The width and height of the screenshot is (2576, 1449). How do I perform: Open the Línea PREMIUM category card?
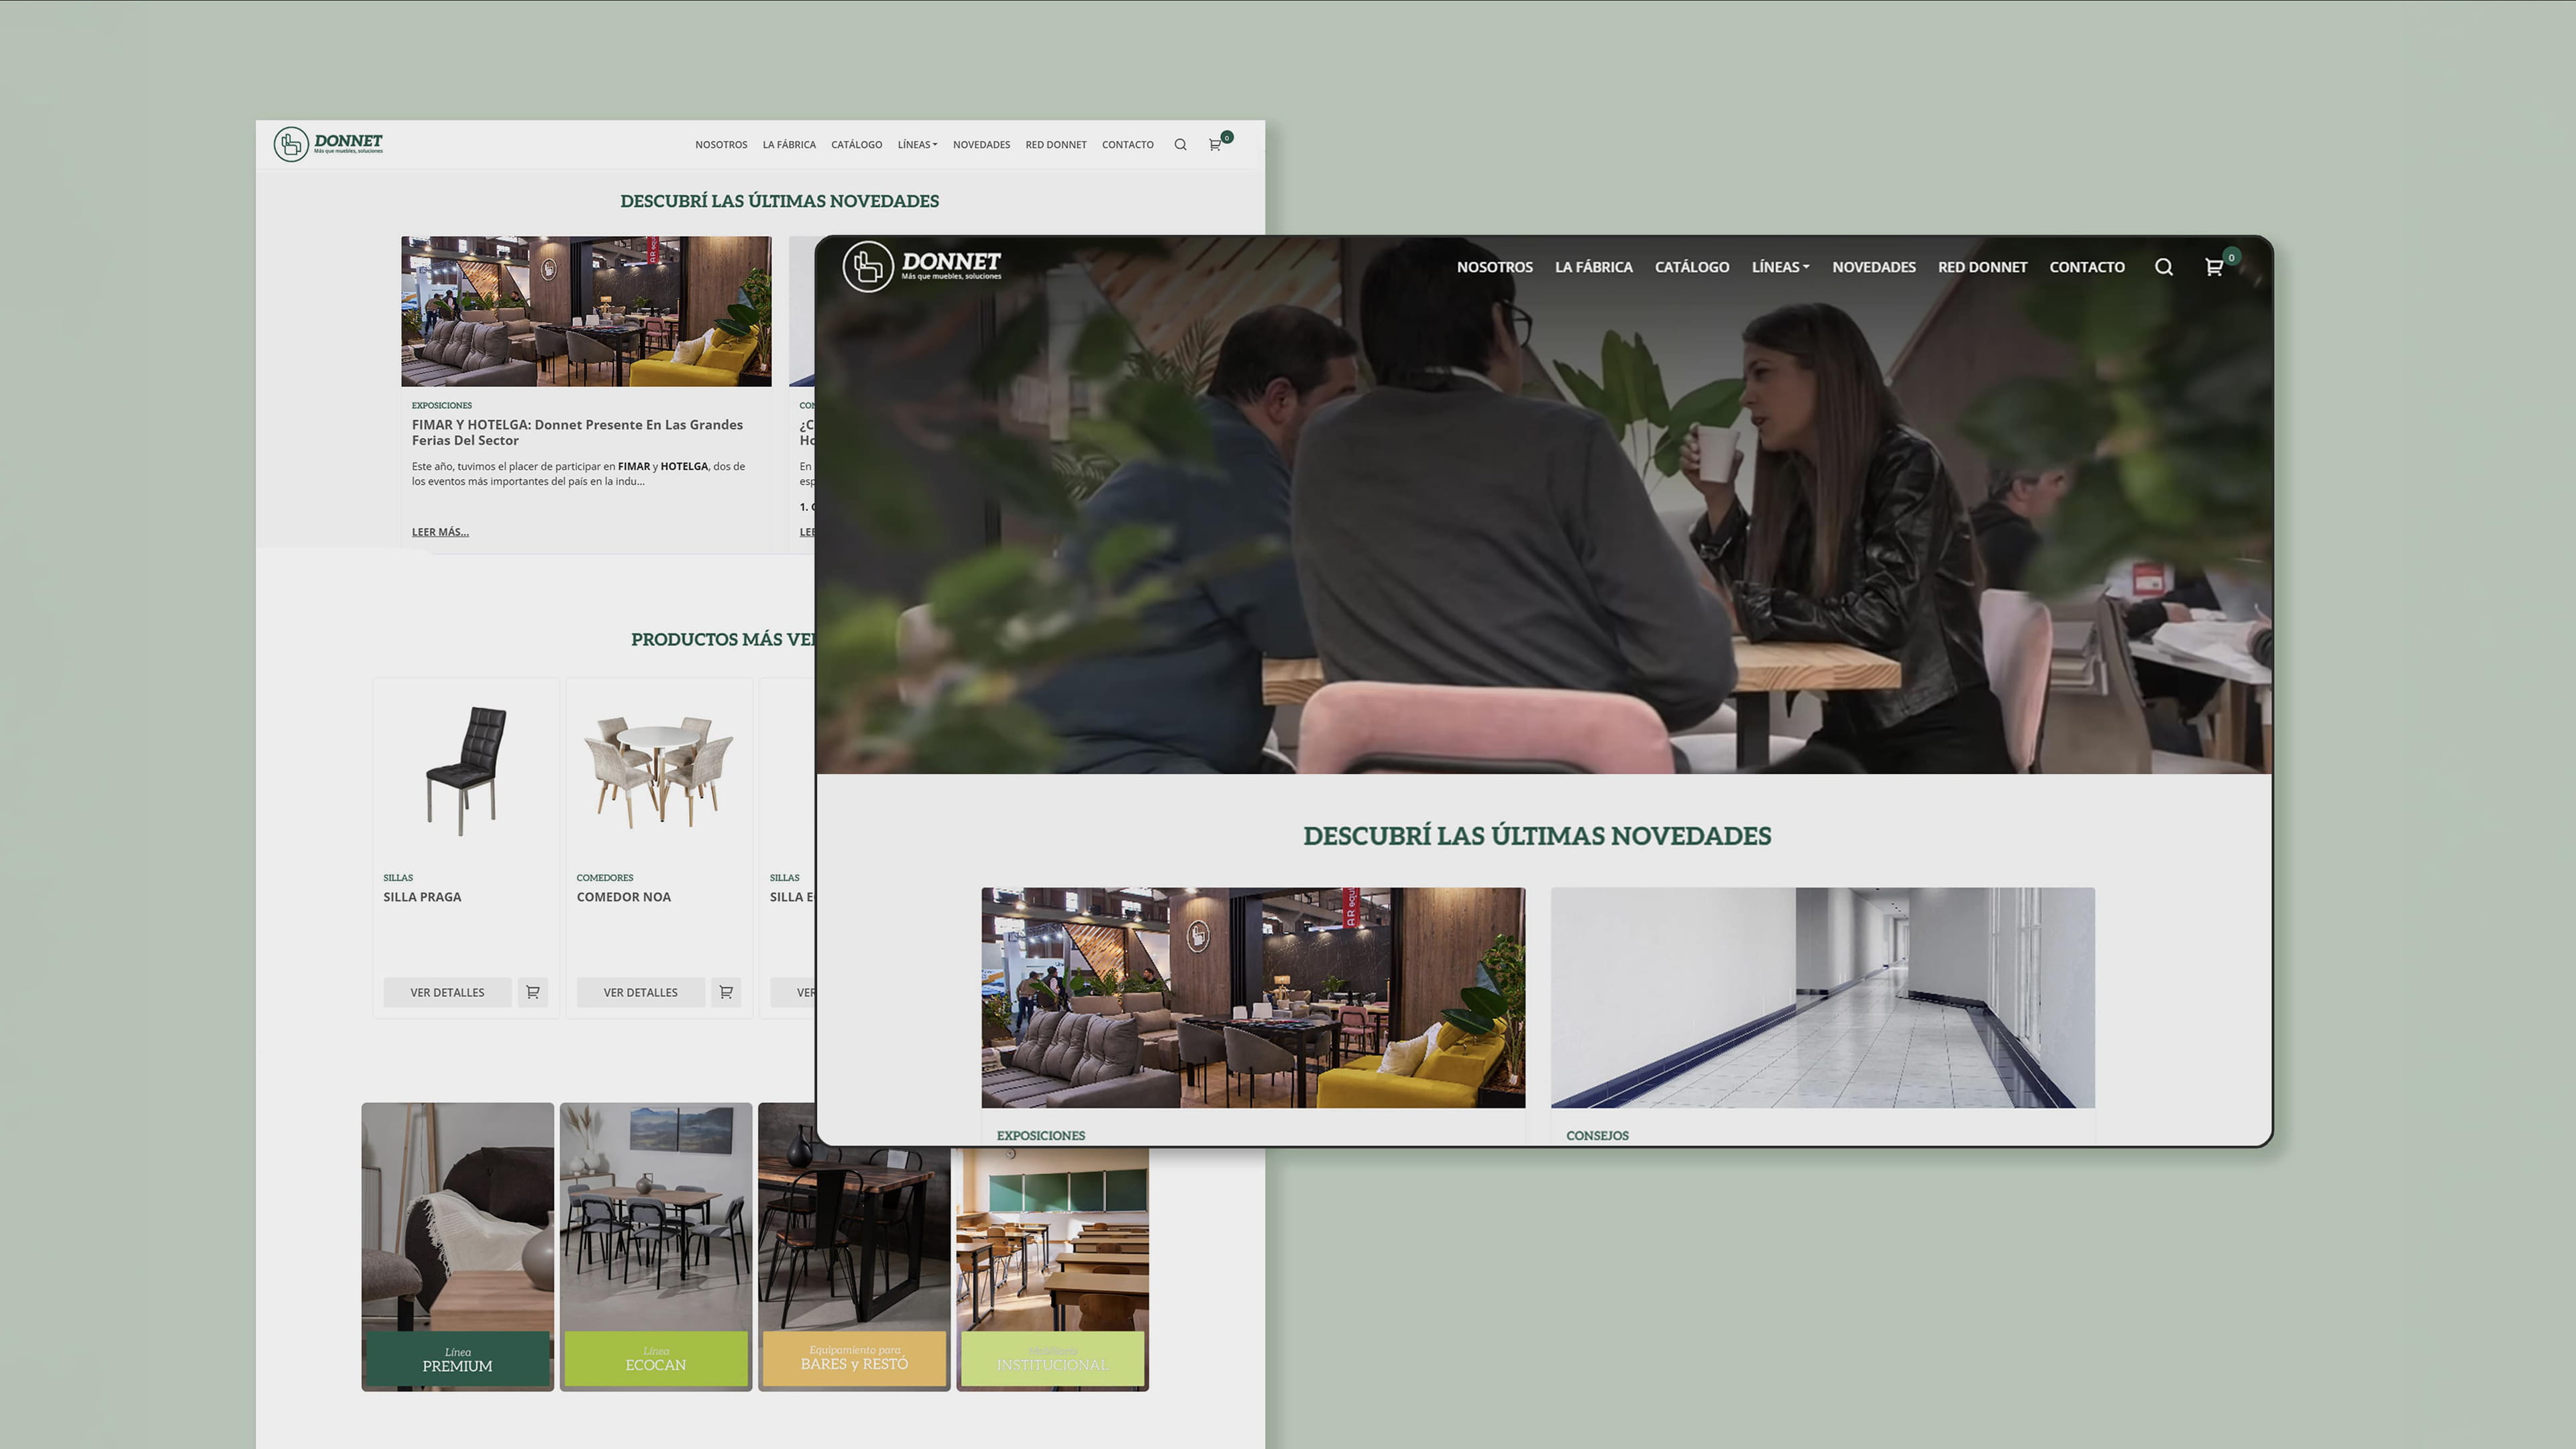pos(457,1247)
